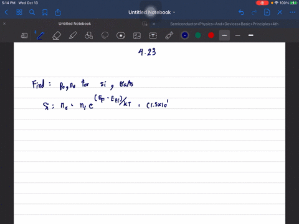Undo the last stroke

pos(241,12)
